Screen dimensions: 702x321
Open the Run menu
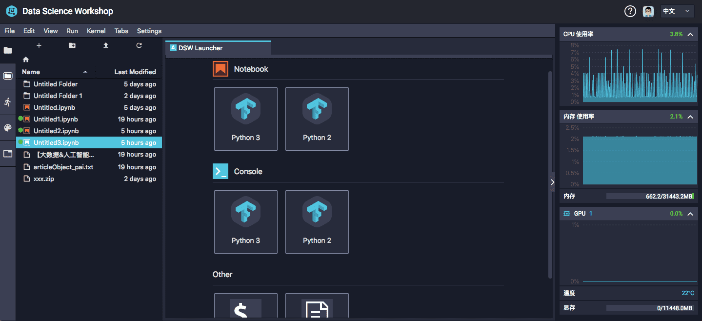(72, 31)
